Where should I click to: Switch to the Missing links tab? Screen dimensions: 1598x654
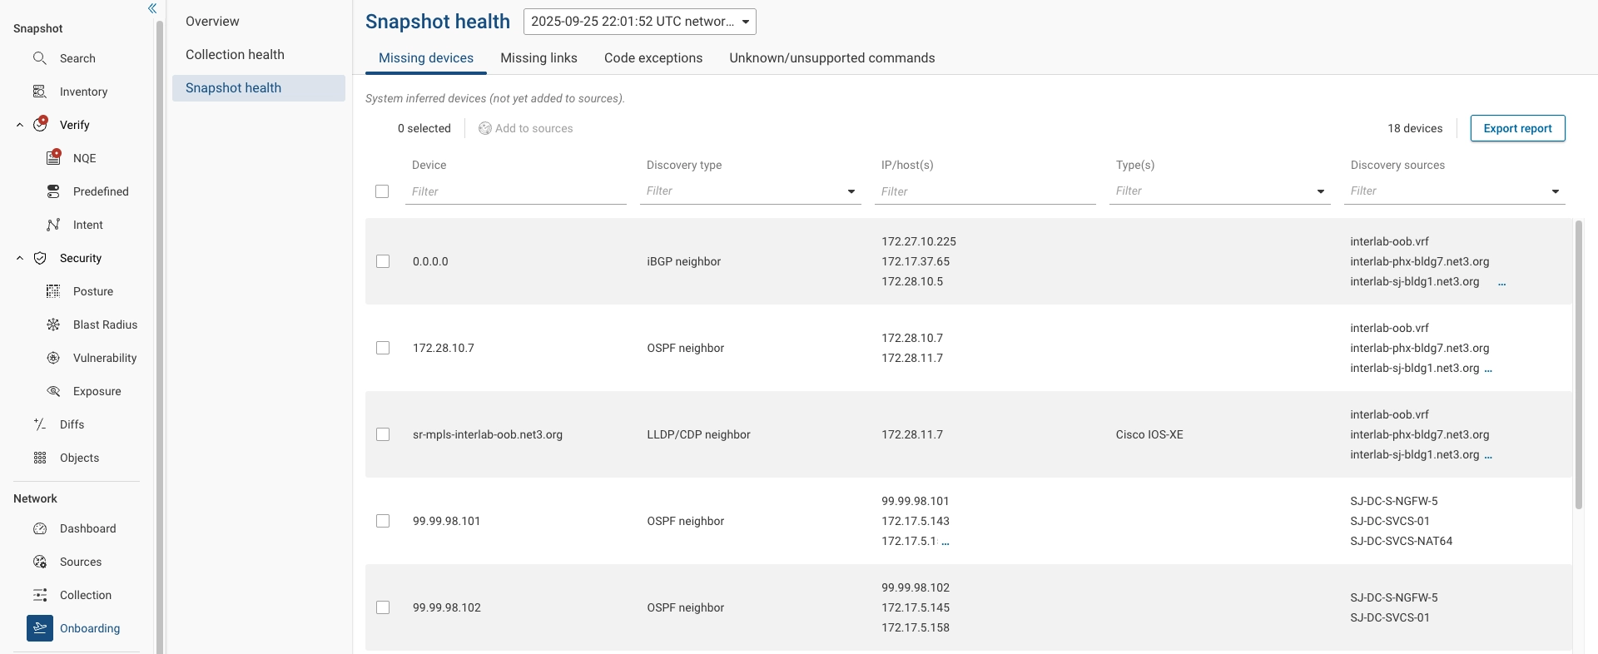point(538,58)
